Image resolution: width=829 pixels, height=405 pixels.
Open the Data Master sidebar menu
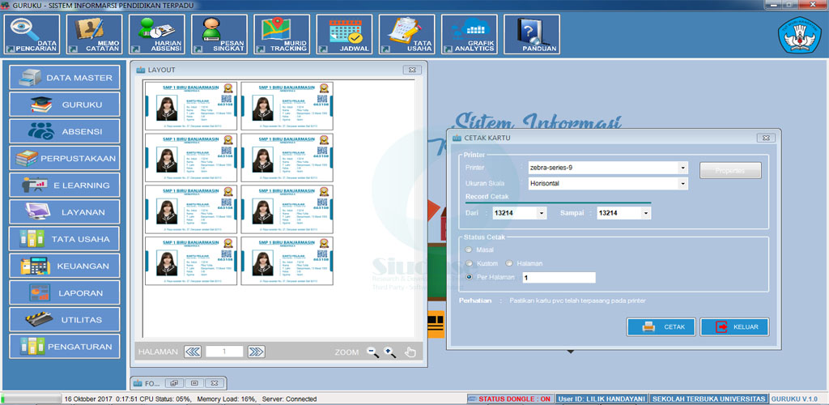[x=65, y=78]
